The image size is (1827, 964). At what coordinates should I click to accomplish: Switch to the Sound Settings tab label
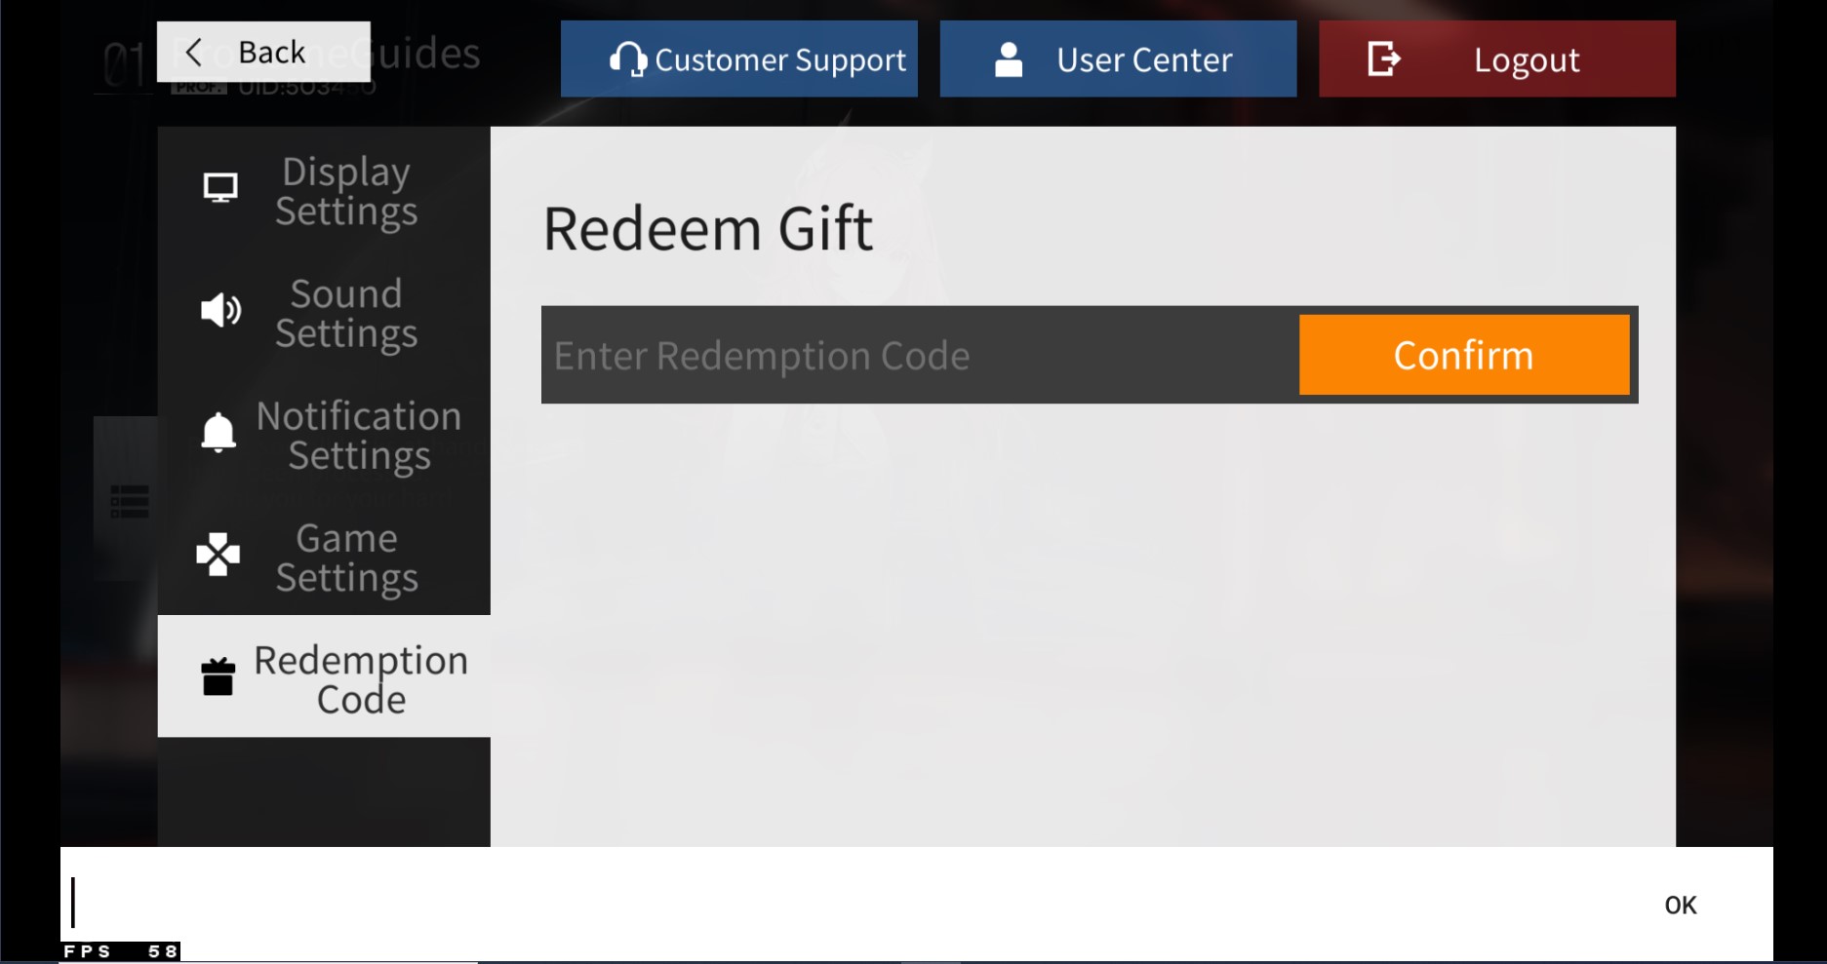[x=346, y=313]
